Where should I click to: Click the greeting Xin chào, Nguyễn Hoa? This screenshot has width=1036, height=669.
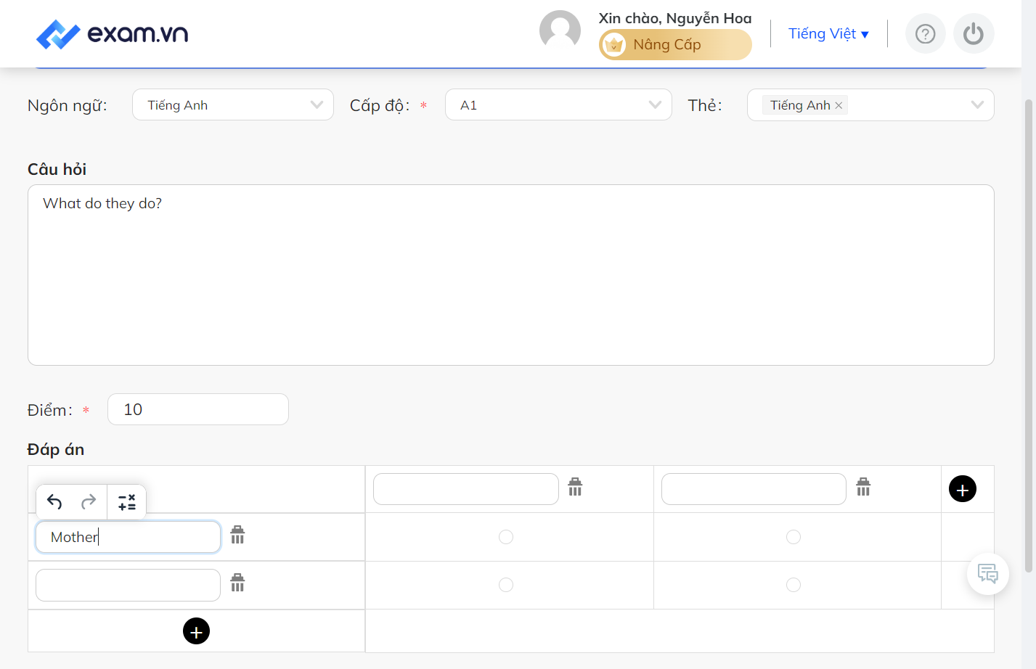675,18
